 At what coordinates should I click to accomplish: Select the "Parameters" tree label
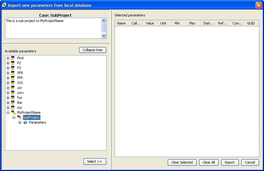[38, 122]
